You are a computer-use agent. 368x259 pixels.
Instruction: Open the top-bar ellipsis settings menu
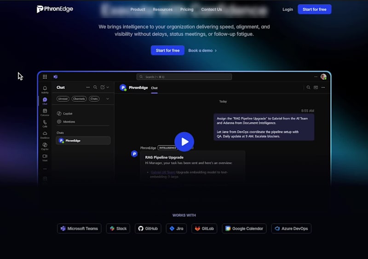[x=316, y=77]
